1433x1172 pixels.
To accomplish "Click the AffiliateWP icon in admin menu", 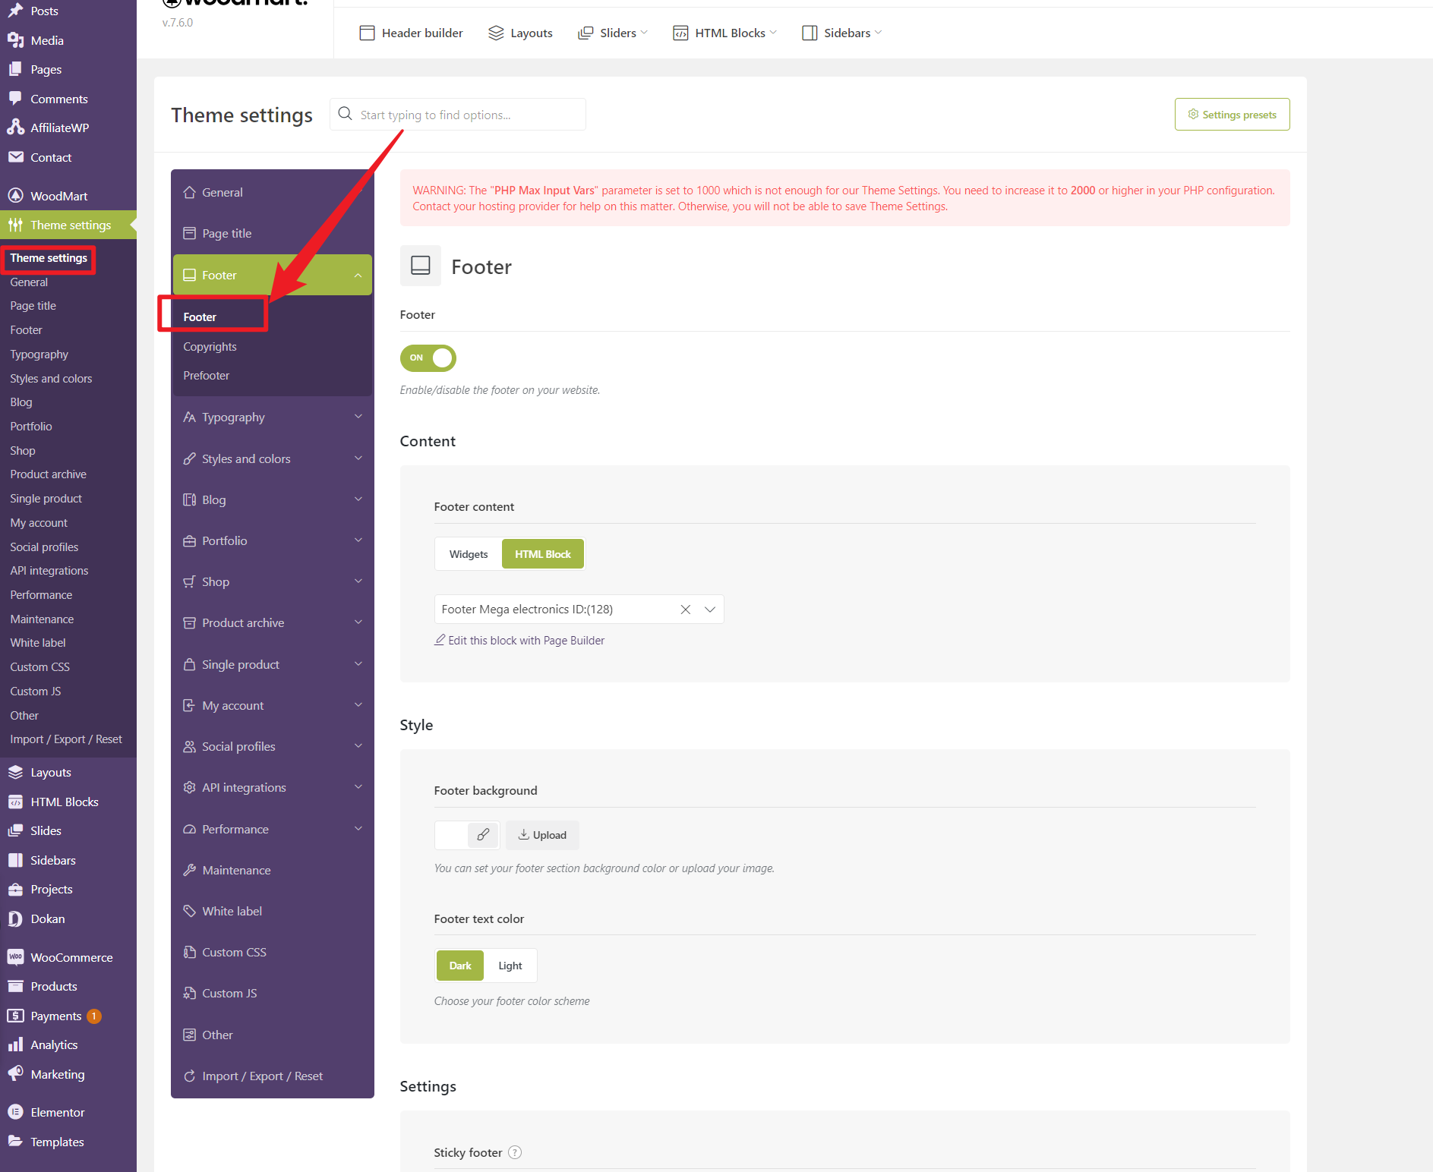I will (15, 128).
